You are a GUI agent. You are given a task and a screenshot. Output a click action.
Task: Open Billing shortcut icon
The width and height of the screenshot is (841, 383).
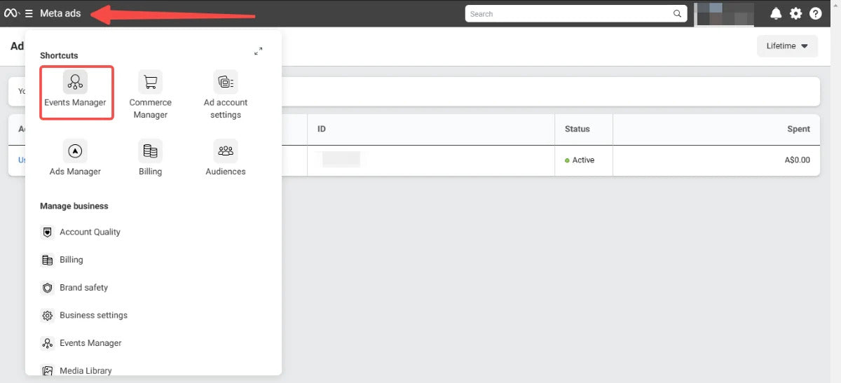point(150,151)
